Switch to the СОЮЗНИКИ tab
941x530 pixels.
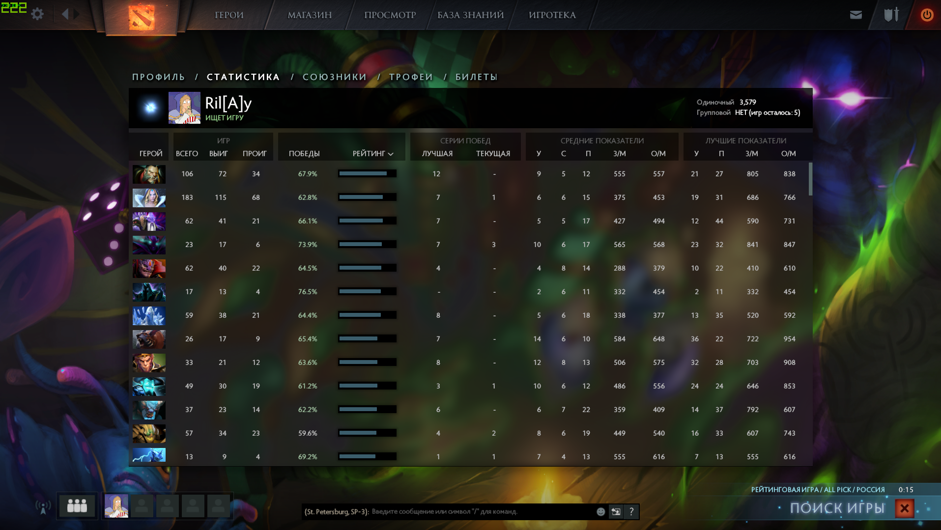pyautogui.click(x=335, y=77)
